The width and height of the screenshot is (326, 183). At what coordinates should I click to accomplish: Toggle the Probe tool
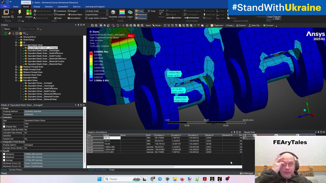[x=139, y=11]
